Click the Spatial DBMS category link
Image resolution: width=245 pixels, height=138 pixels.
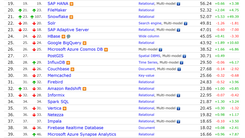click(x=149, y=56)
